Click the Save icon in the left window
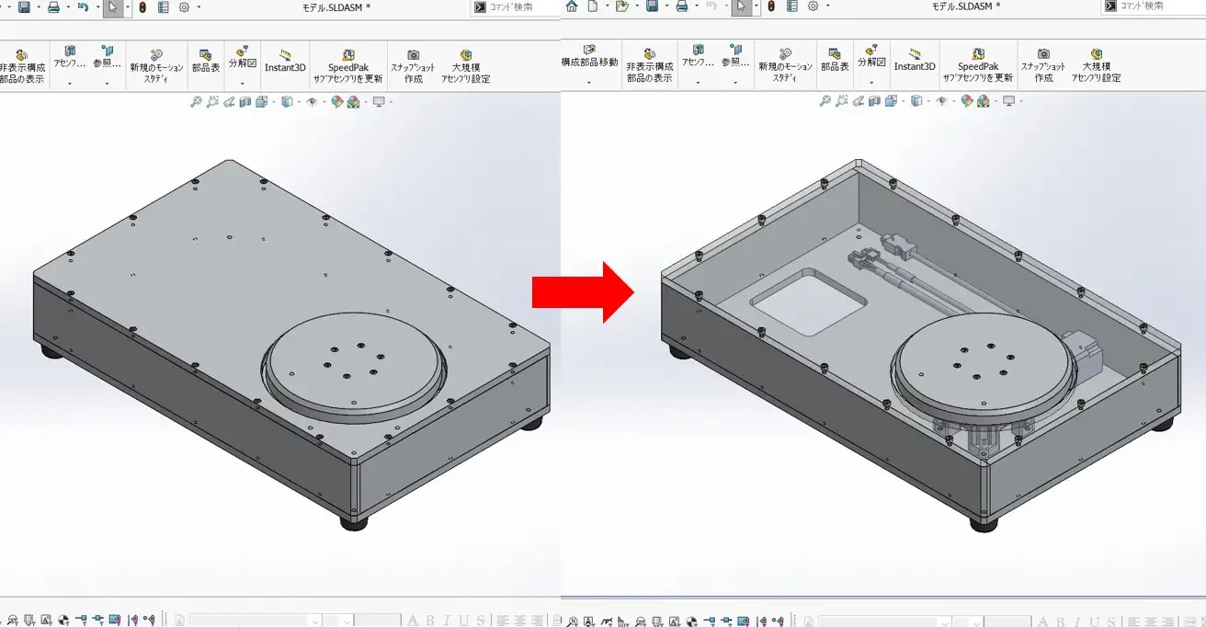This screenshot has height=627, width=1206. [24, 6]
